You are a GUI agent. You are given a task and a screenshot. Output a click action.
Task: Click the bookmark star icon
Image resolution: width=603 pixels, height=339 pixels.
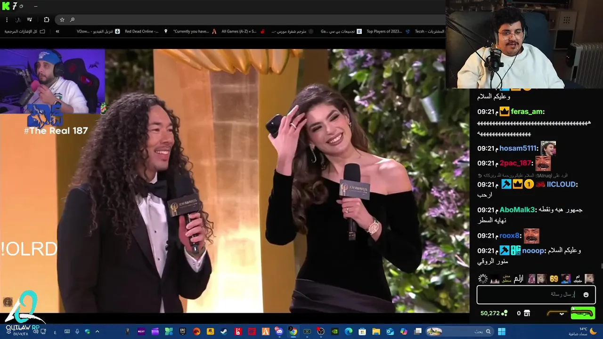tap(62, 20)
